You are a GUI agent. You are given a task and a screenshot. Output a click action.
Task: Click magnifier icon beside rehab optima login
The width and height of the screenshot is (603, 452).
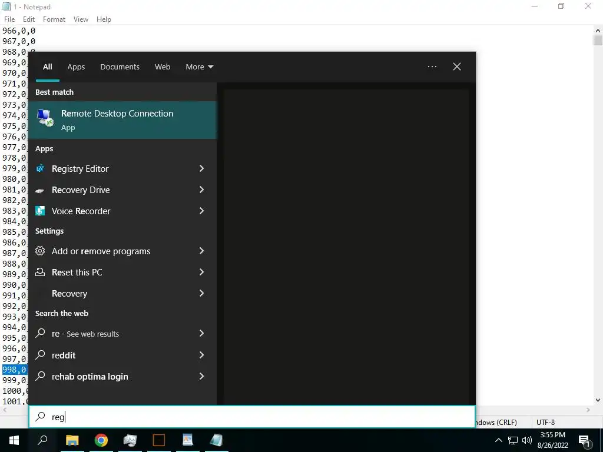40,376
